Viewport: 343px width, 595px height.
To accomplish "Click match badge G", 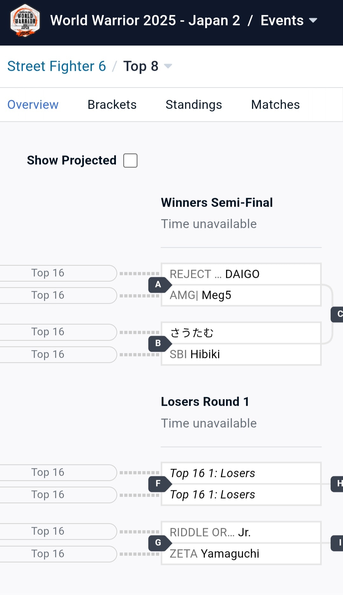I will (x=158, y=543).
